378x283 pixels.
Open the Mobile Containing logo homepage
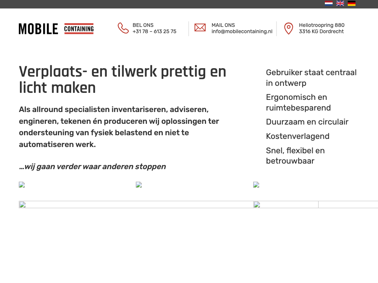pyautogui.click(x=56, y=29)
